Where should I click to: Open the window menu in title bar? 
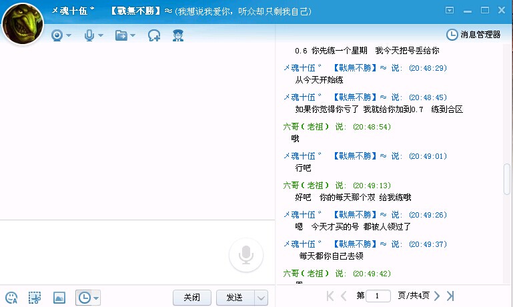[x=450, y=10]
